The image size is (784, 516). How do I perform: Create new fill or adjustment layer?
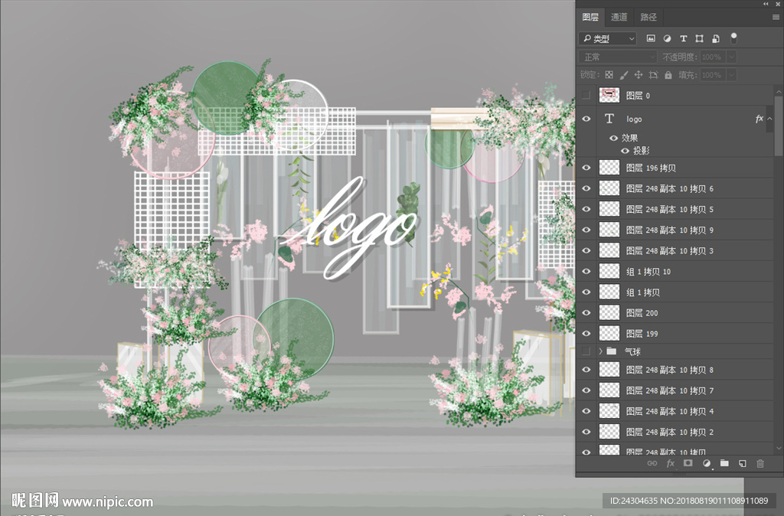pos(706,463)
